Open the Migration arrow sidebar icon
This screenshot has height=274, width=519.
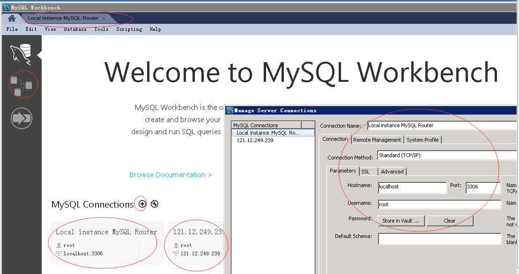click(x=22, y=118)
